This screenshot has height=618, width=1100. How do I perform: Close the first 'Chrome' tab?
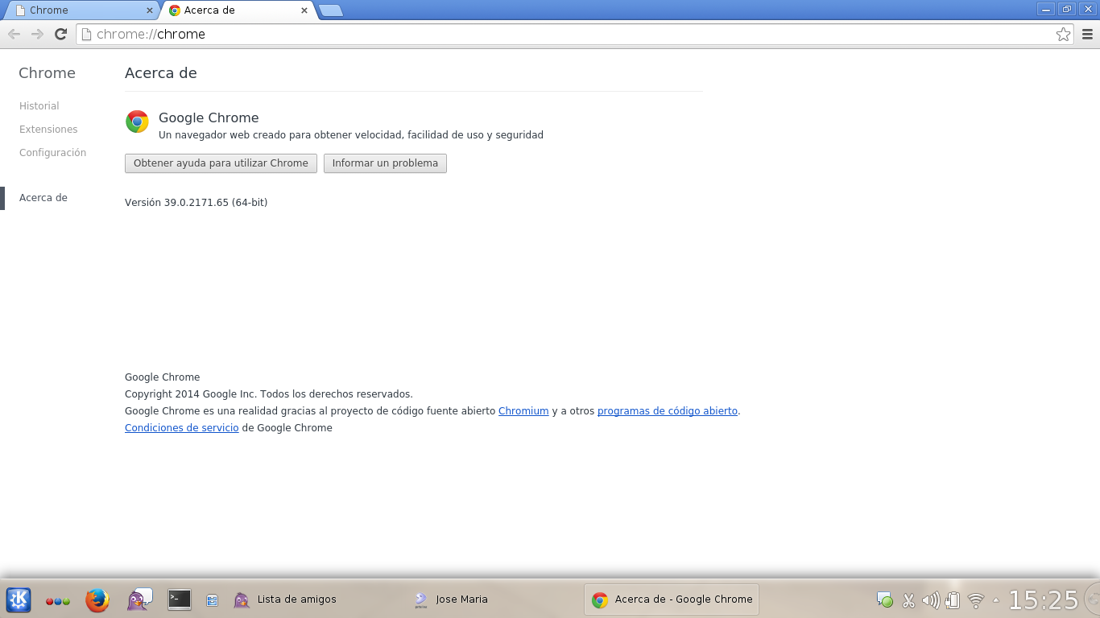(x=150, y=10)
